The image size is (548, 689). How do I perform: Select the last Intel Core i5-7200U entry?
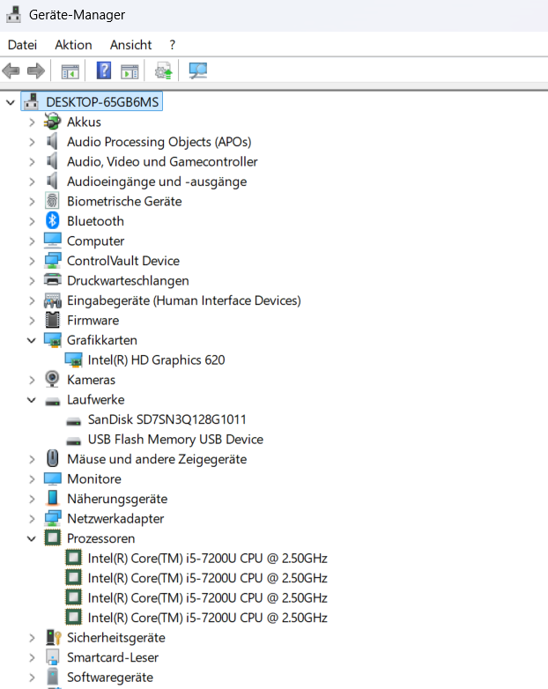207,618
